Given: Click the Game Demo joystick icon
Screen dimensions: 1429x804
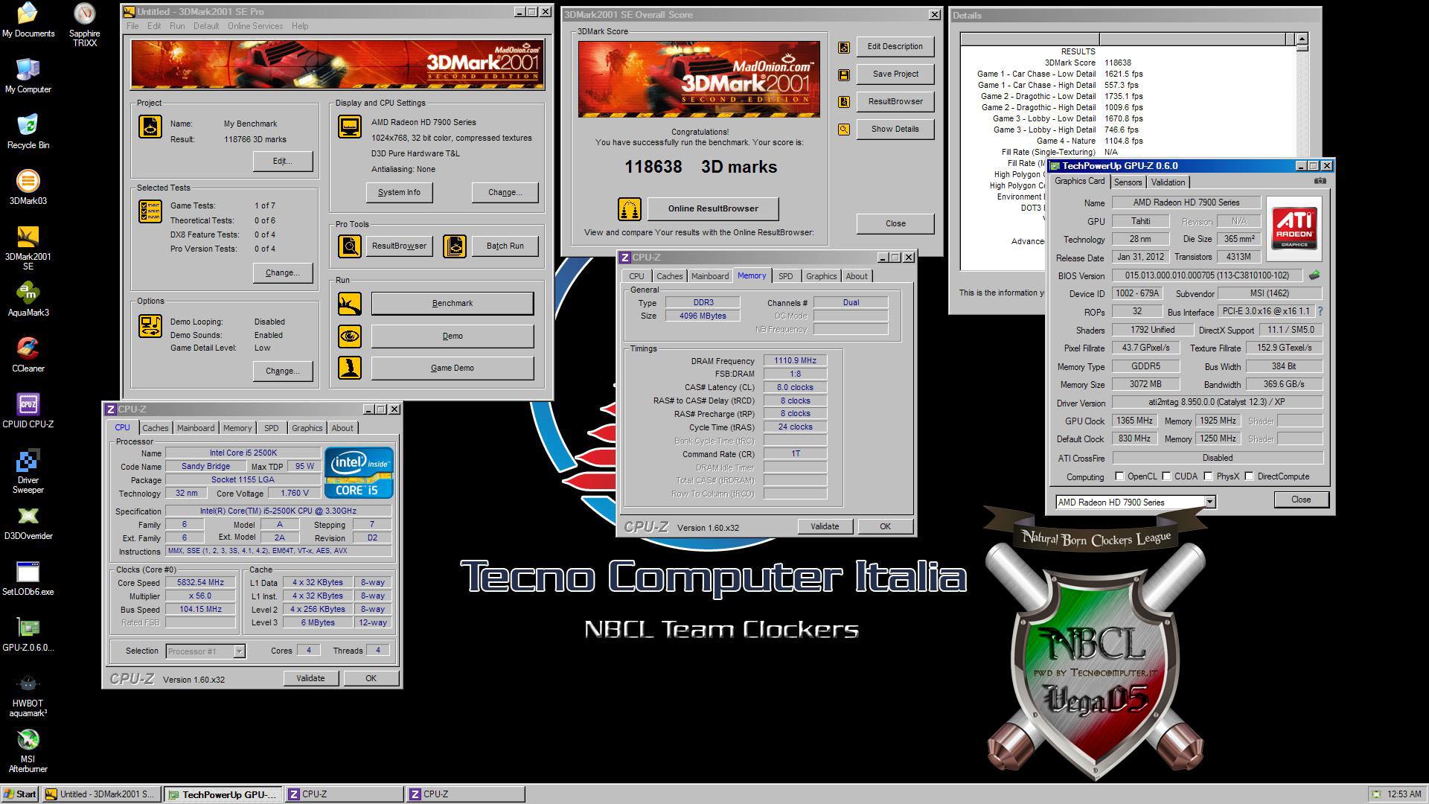Looking at the screenshot, I should [349, 368].
